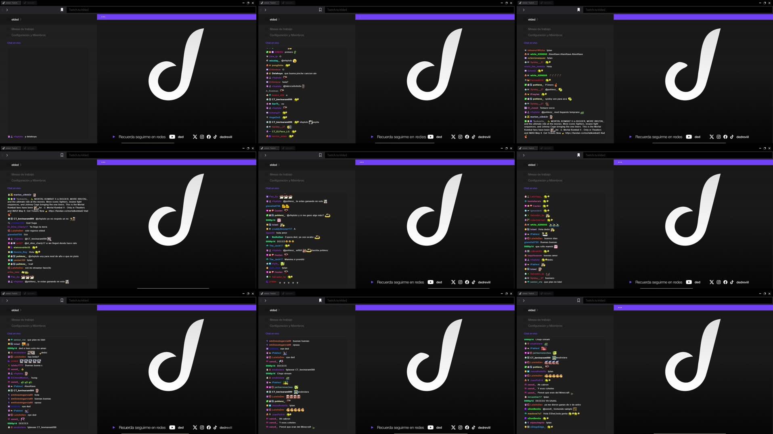Switch to 'elded - Twitch' tab in bottom-left window
This screenshot has height=434, width=773.
10,294
